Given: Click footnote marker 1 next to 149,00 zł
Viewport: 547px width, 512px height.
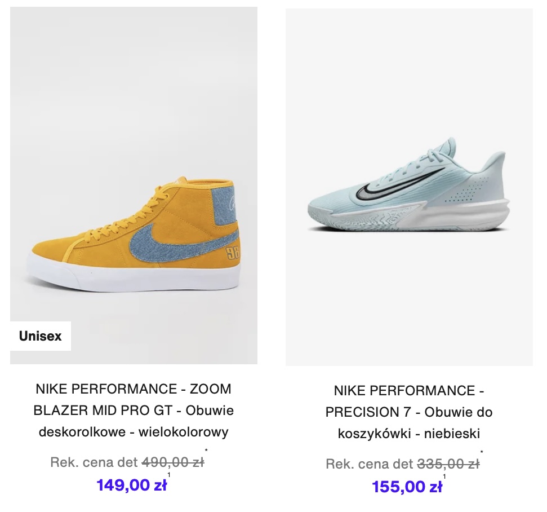Looking at the screenshot, I should (169, 475).
